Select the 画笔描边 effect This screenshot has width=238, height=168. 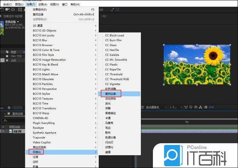[x=120, y=113]
